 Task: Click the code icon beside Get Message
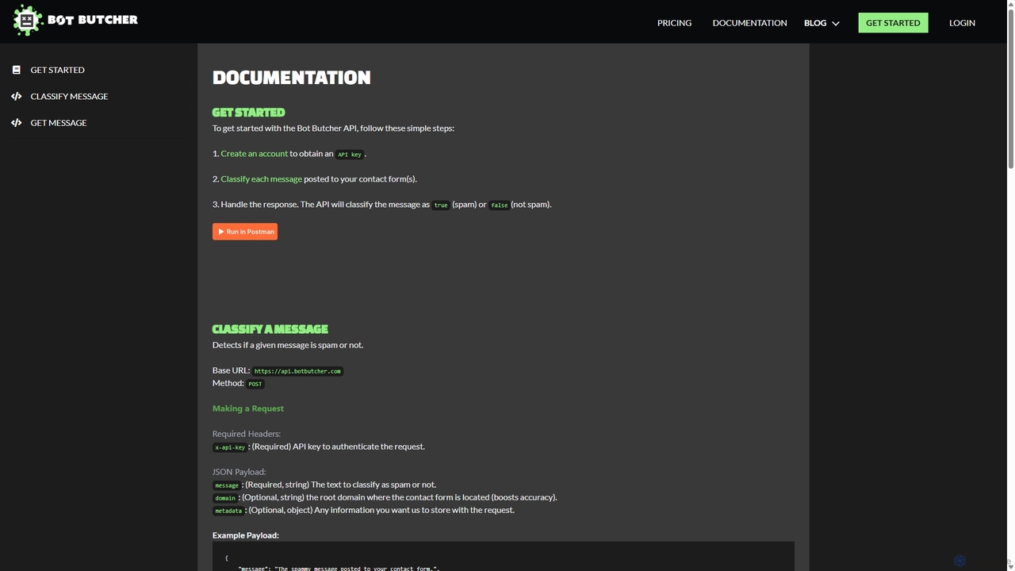16,123
